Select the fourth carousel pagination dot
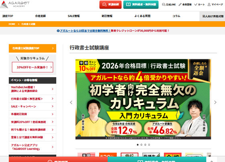This screenshot has width=225, height=162. (x=149, y=145)
